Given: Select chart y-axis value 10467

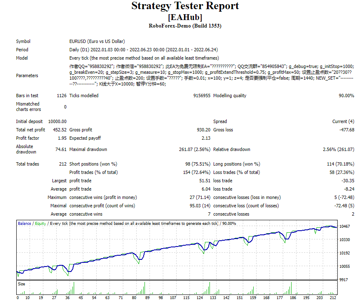Looking at the screenshot, I should click(x=344, y=226).
